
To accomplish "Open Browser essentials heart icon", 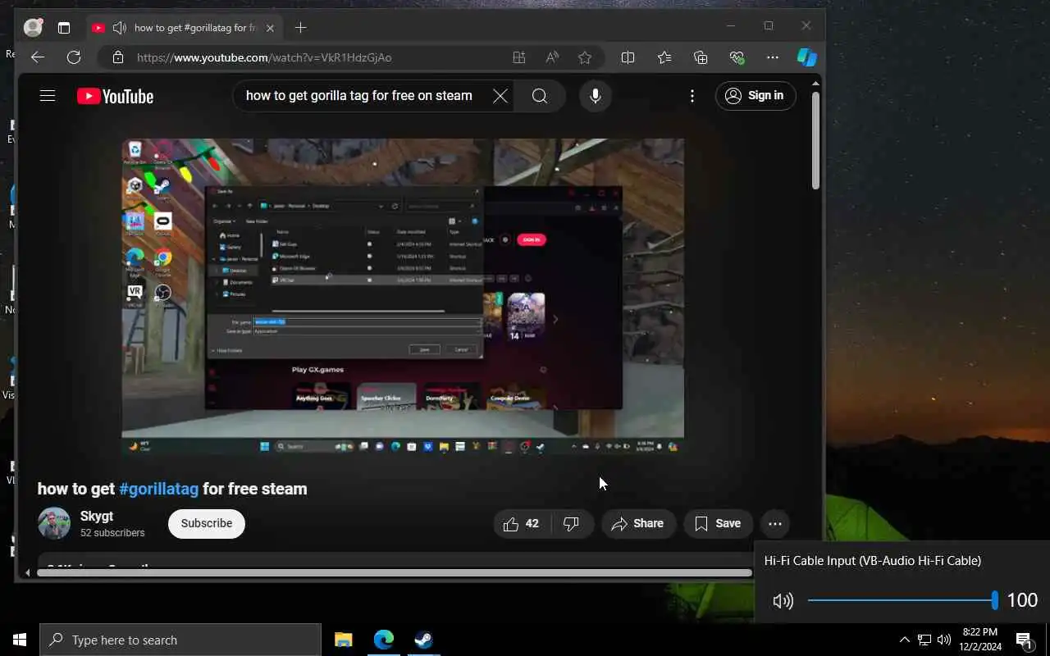I will pyautogui.click(x=737, y=57).
